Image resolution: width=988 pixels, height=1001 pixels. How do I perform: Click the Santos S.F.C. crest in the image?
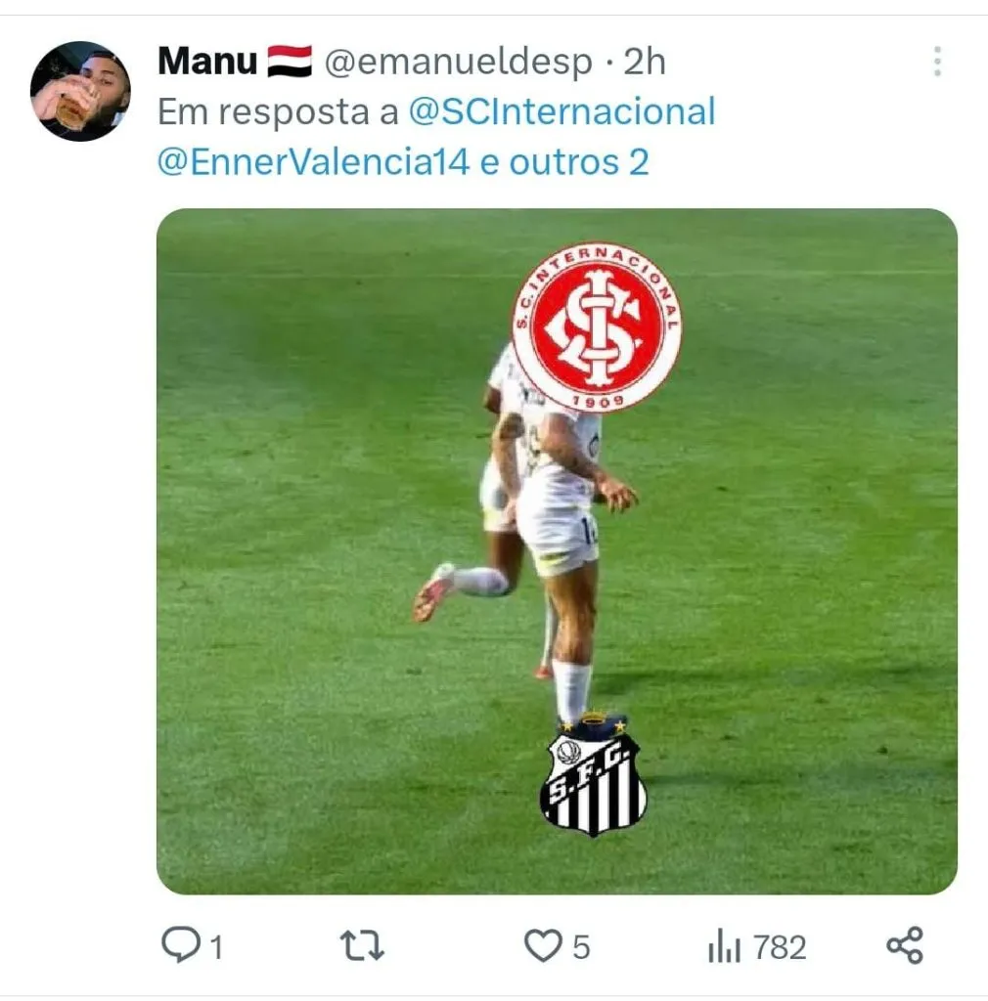click(x=593, y=777)
